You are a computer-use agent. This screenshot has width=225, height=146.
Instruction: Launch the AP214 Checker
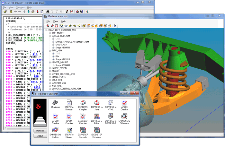click(69, 119)
